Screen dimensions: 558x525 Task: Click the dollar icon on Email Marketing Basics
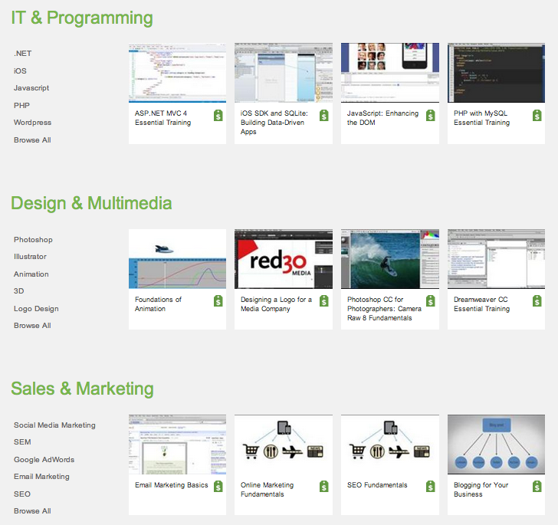point(218,487)
